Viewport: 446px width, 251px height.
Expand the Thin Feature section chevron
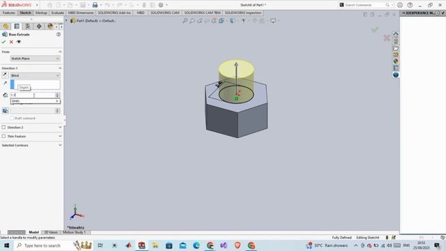(x=60, y=137)
